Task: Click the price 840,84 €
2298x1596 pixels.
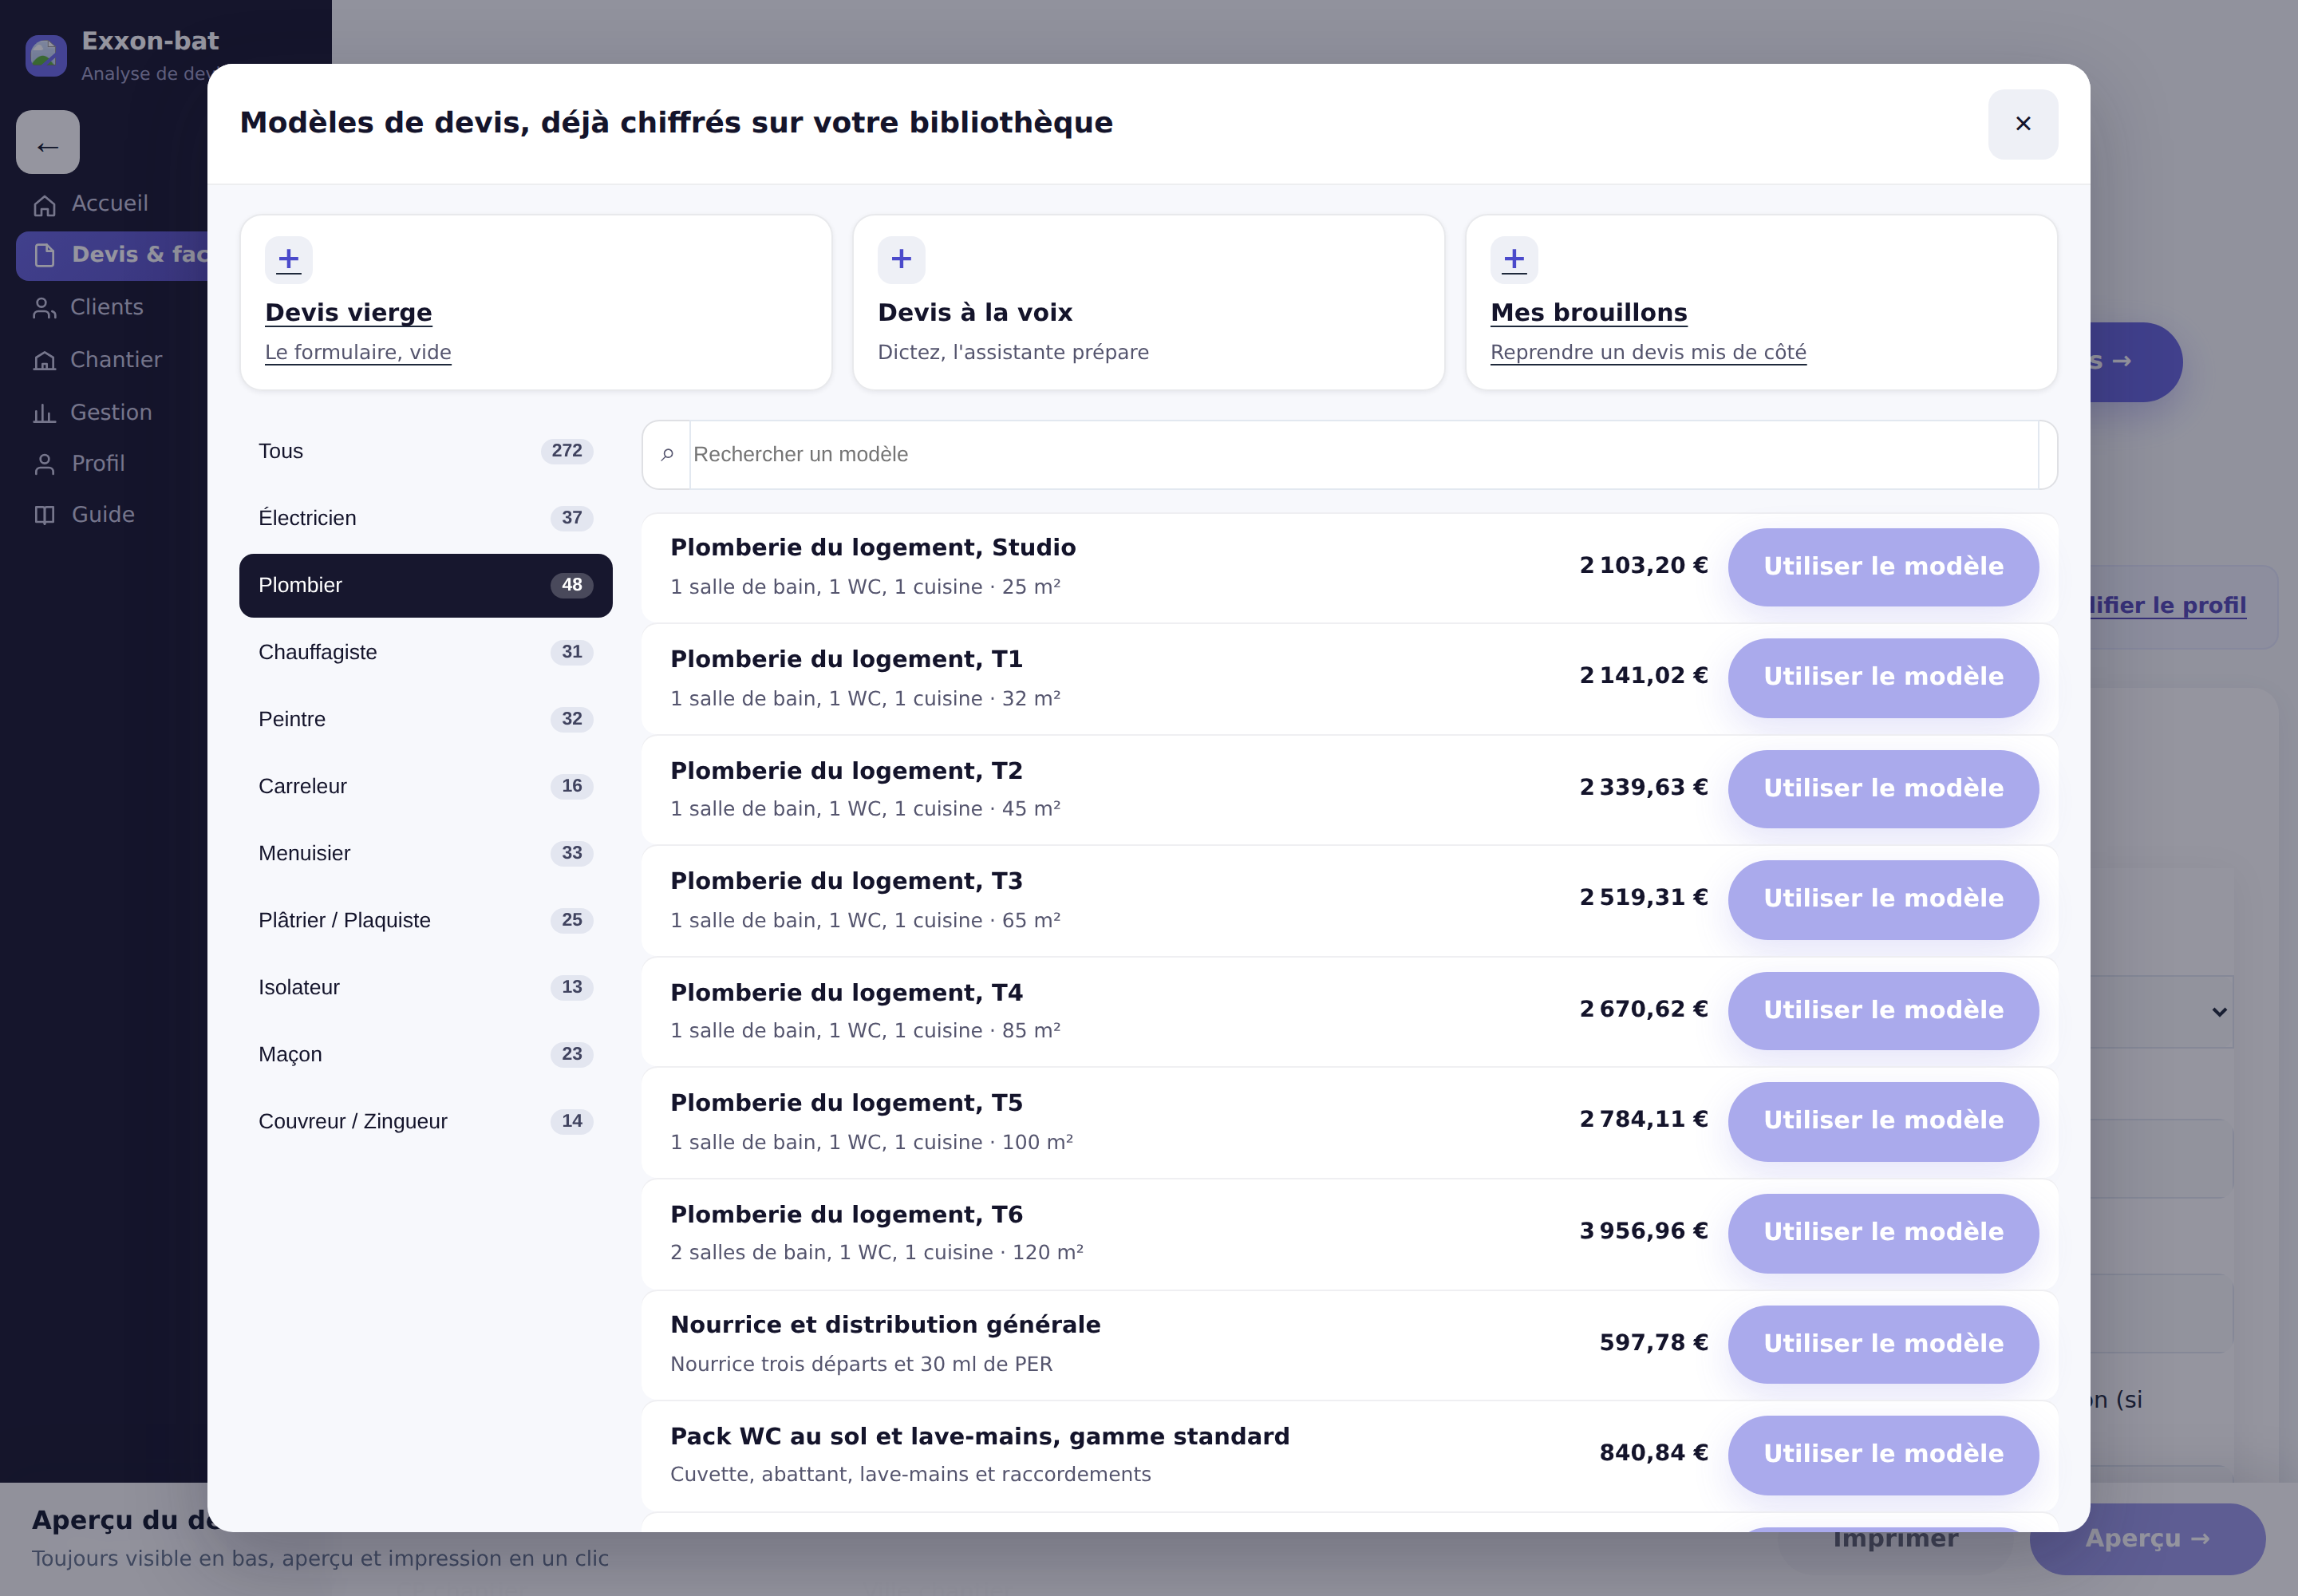Action: click(x=1653, y=1453)
